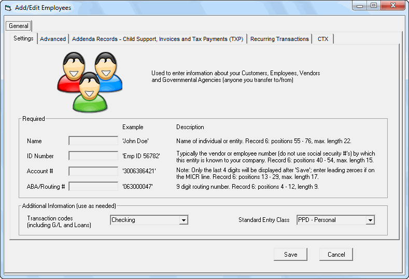The image size is (409, 279).
Task: Maximize the Add/Edit Employees window
Action: coord(374,6)
